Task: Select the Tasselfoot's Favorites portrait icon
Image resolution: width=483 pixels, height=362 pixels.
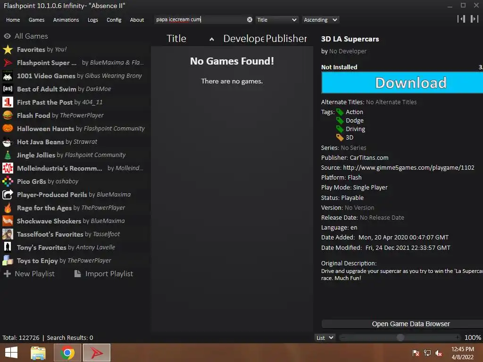Action: coord(8,234)
